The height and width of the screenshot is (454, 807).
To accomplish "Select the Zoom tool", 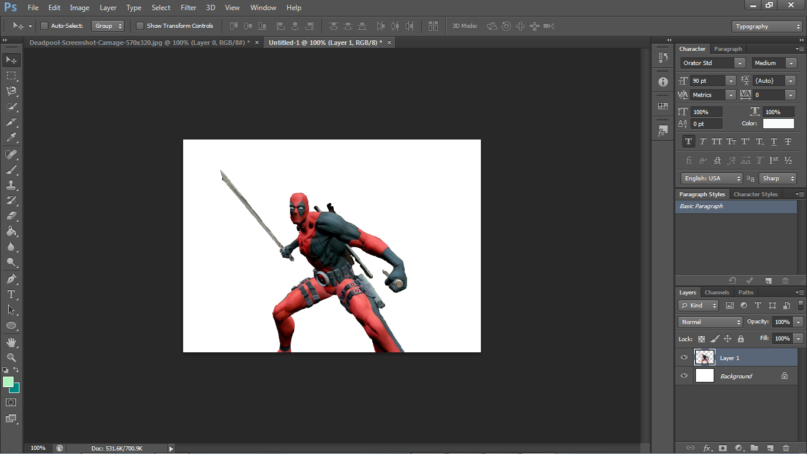I will (x=11, y=358).
